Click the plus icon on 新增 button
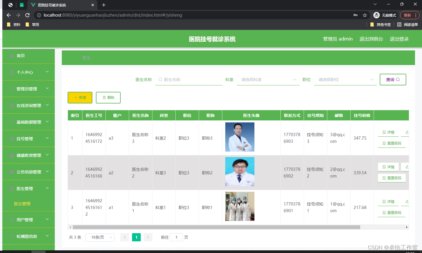 [x=76, y=97]
